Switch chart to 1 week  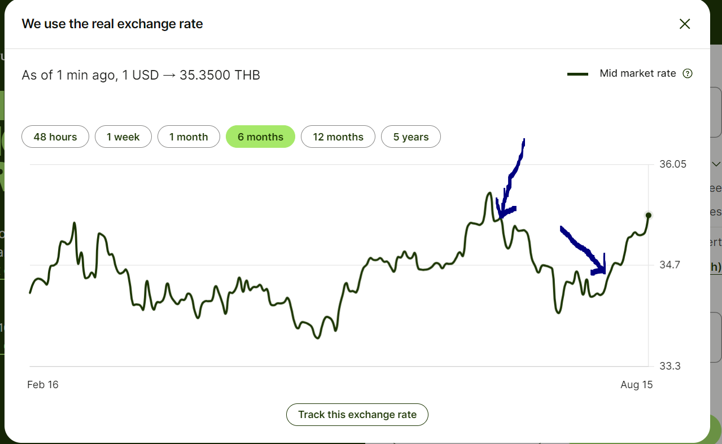[123, 137]
